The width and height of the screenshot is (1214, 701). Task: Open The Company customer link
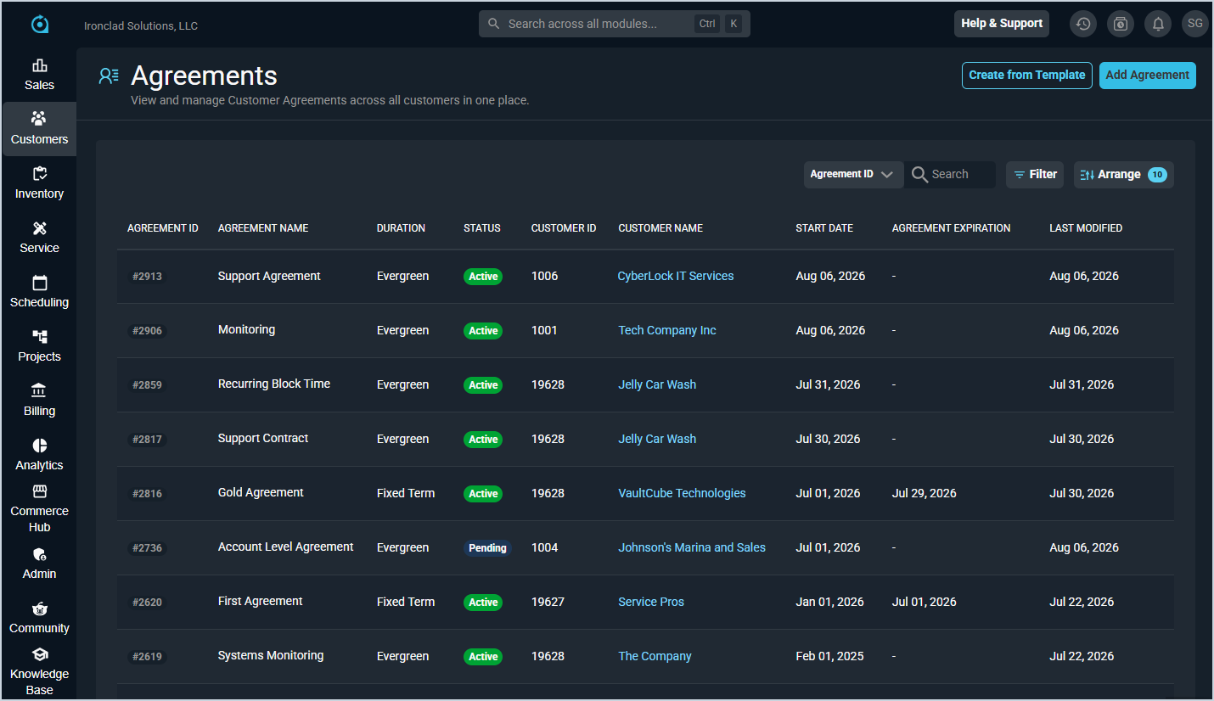655,656
